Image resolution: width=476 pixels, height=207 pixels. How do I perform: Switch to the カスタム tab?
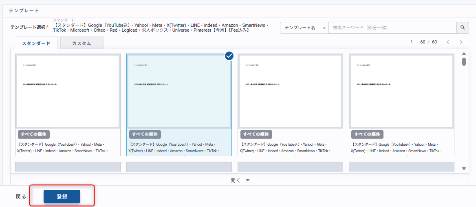point(82,43)
